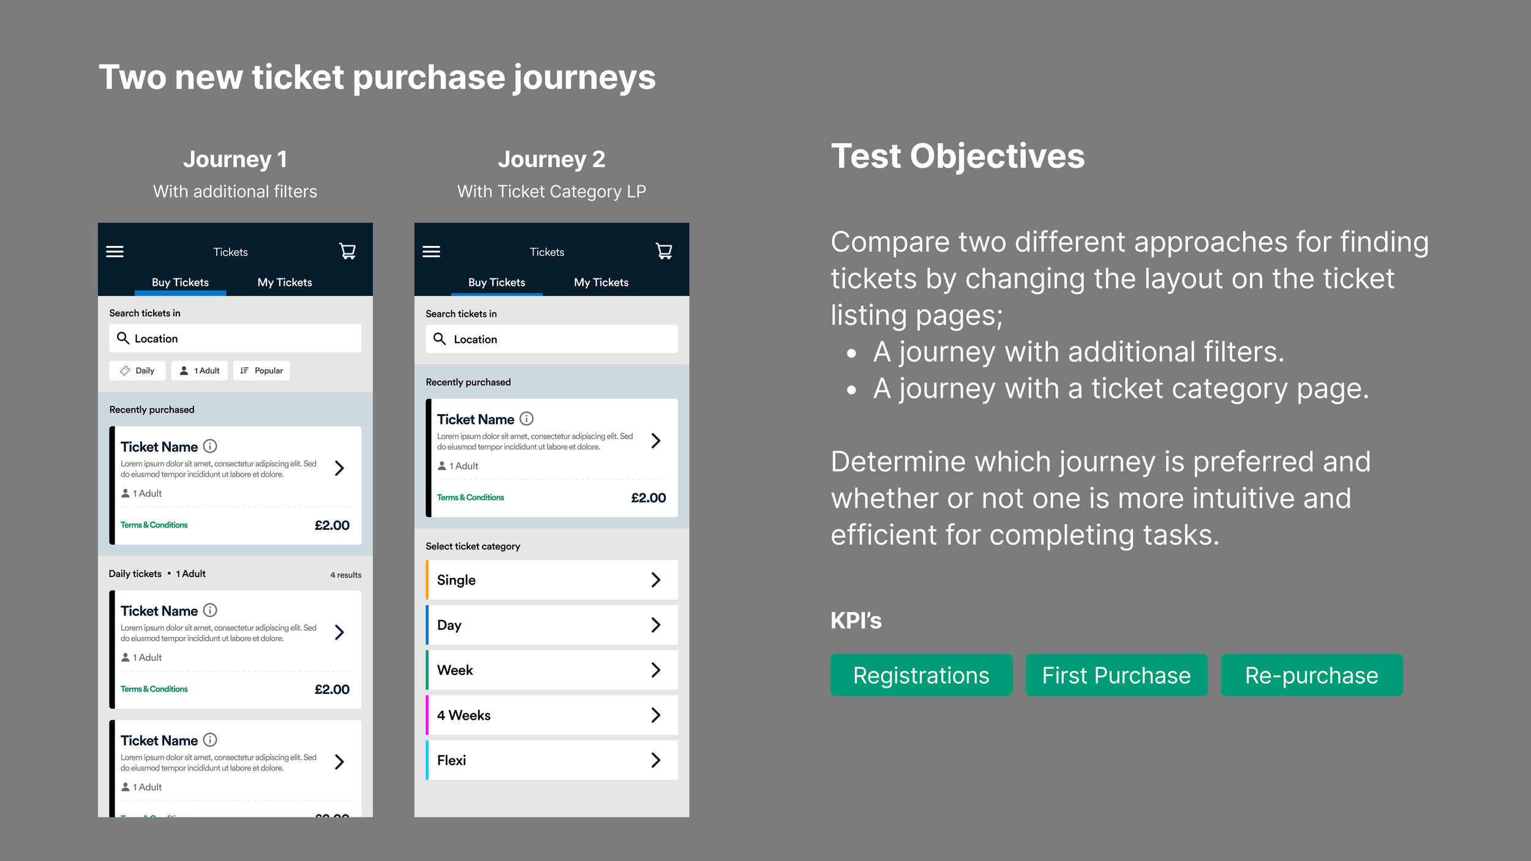Open hamburger menu in Journey 2 mockup
Image resolution: width=1531 pixels, height=861 pixels.
pos(431,252)
